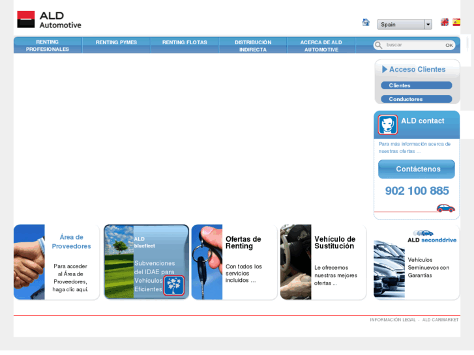Open Acerca de ALD Automotive menu
The image size is (474, 355).
321,46
